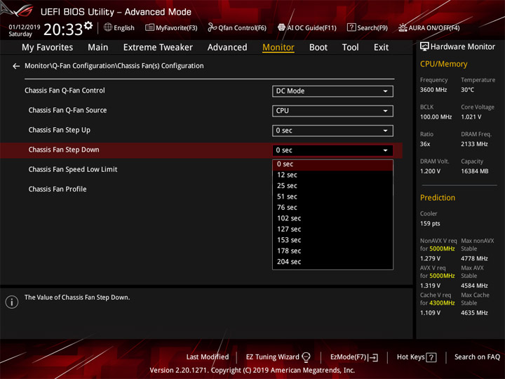The image size is (505, 379).
Task: Click the Hardware Monitor display icon
Action: coord(424,47)
